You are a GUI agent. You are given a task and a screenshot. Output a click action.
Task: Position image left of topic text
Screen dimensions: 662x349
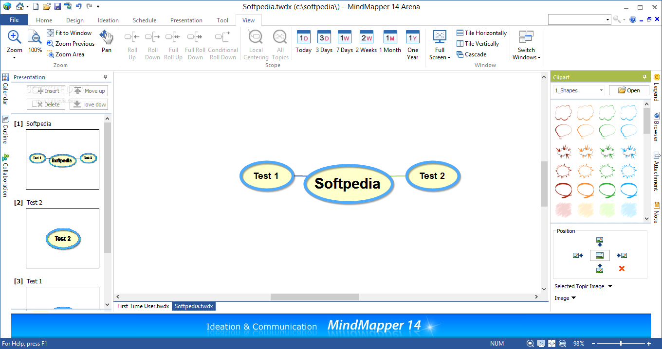click(x=578, y=255)
